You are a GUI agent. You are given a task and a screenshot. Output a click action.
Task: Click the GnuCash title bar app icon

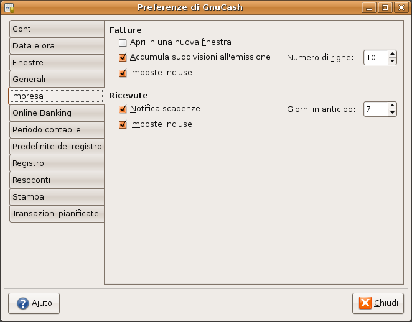pos(9,7)
